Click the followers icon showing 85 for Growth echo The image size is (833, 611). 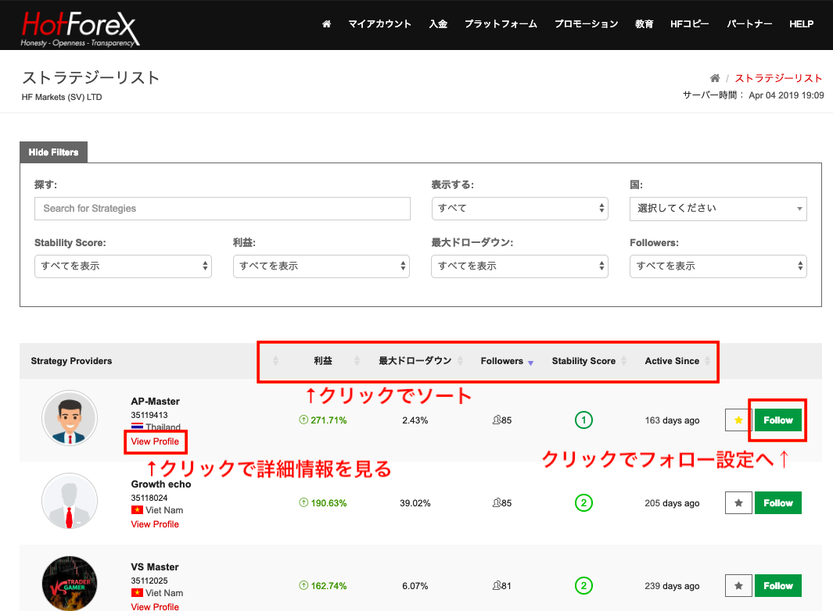(496, 503)
